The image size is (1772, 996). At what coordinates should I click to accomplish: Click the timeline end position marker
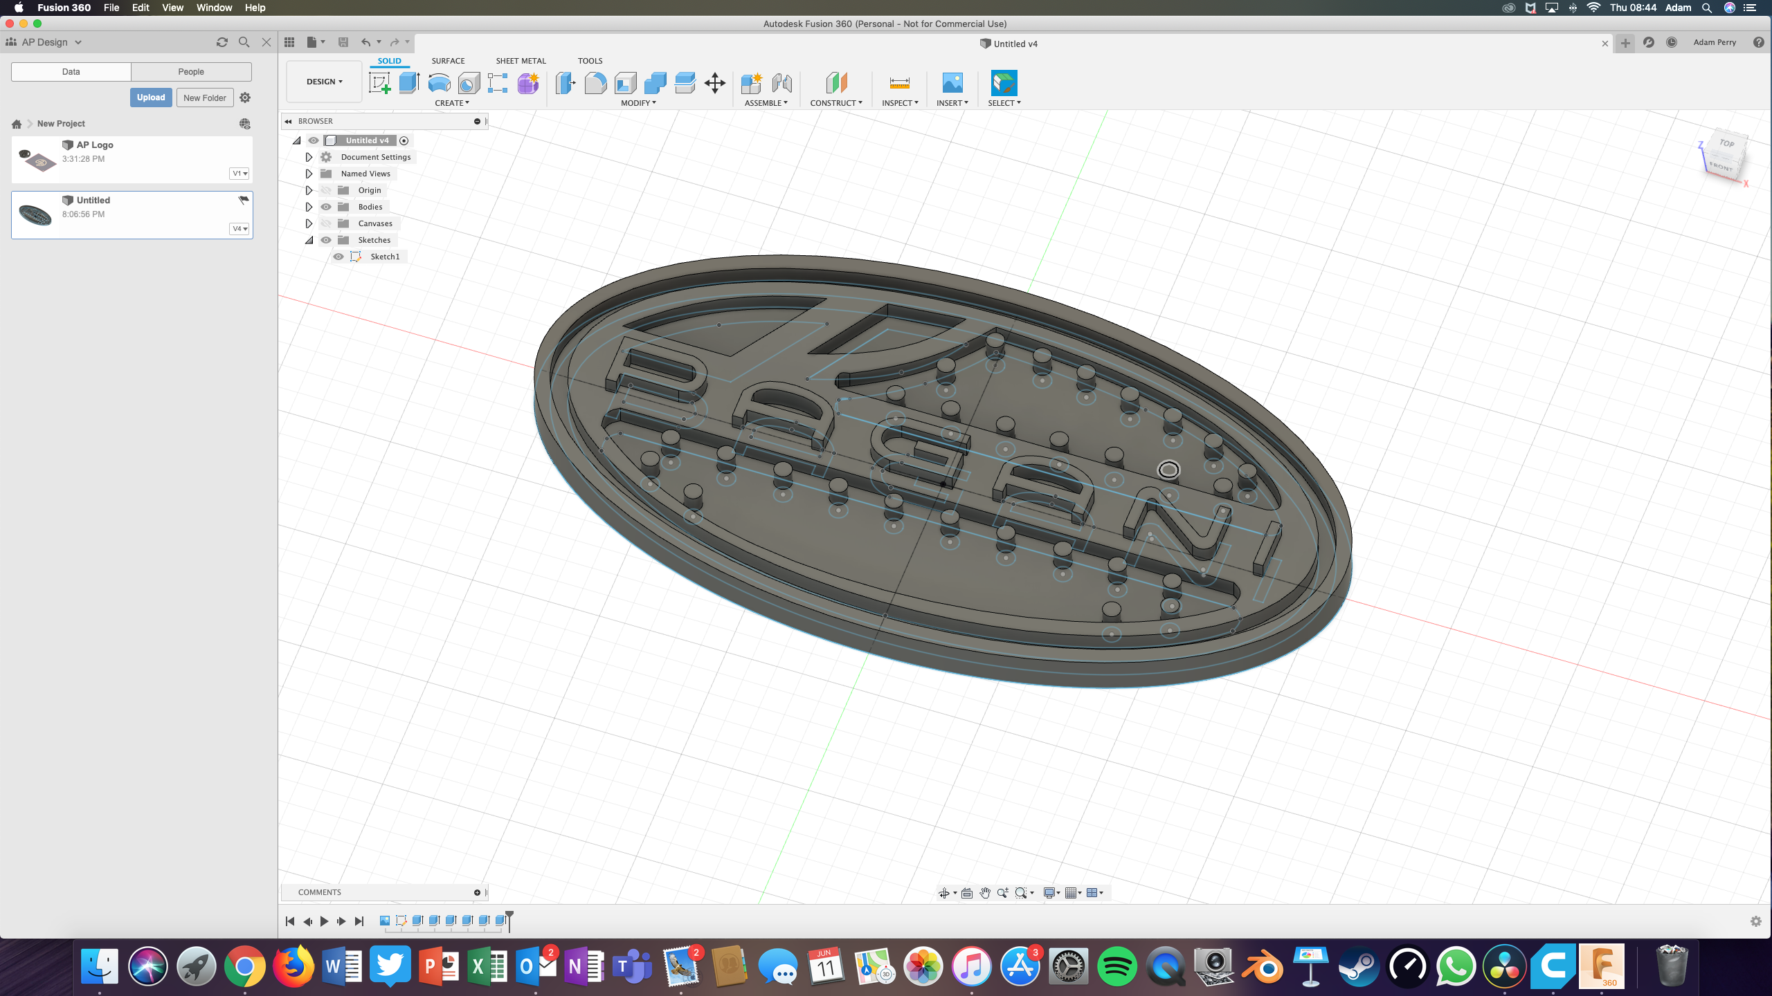pos(509,921)
